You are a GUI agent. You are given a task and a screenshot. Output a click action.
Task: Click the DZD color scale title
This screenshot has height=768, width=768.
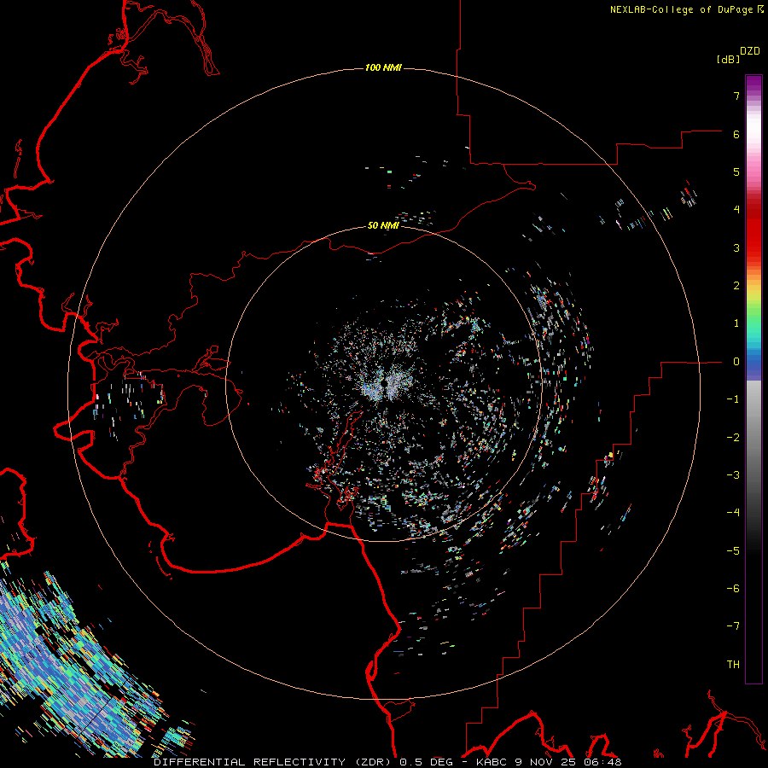click(750, 51)
